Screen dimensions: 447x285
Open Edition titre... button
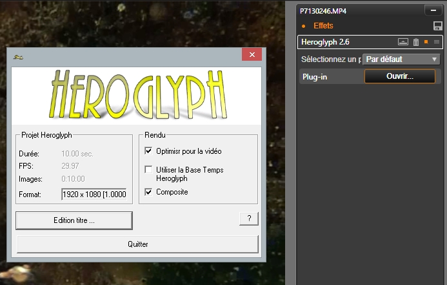click(74, 220)
